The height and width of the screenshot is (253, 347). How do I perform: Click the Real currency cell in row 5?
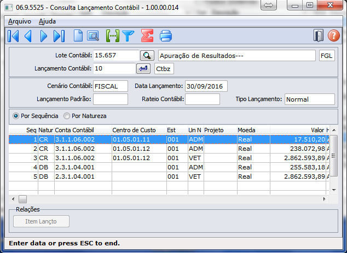(253, 176)
